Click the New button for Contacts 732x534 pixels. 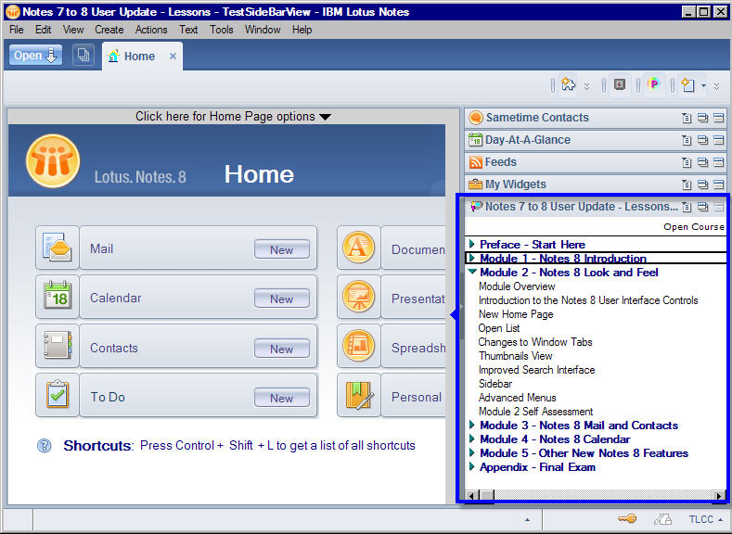coord(282,349)
